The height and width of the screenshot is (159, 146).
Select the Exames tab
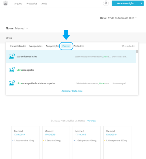(x=66, y=46)
